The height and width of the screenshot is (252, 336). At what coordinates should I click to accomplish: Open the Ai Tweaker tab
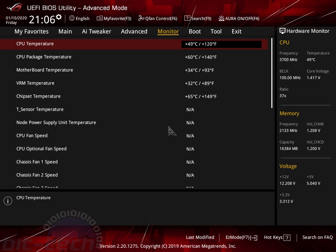pos(96,31)
